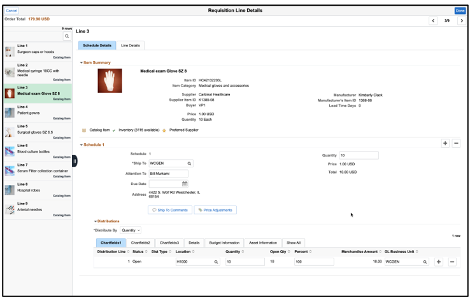Click the distribution Quantity field

pos(245,262)
